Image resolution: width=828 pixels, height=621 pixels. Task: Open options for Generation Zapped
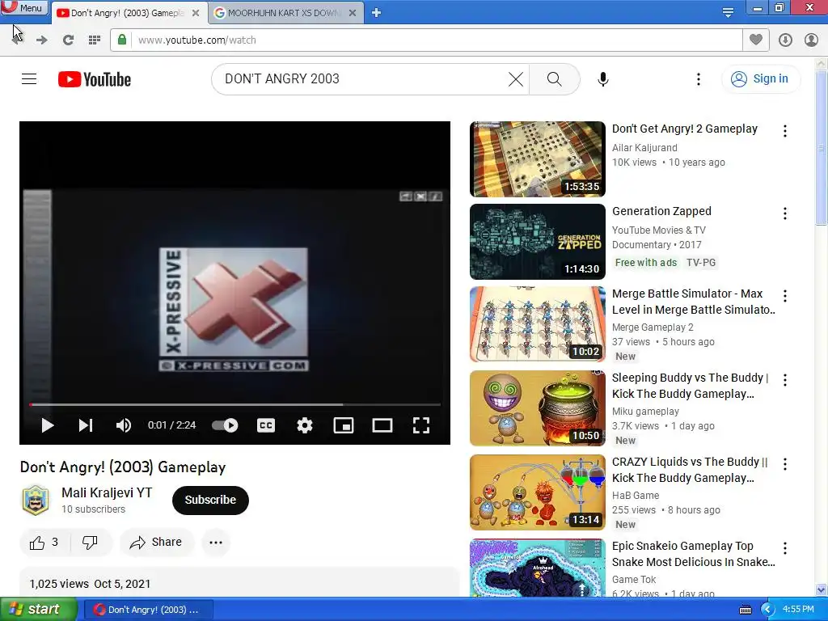click(784, 213)
